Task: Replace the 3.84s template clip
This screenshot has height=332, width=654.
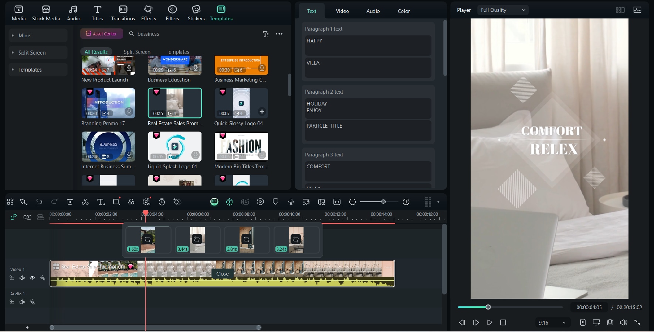Action: click(246, 239)
